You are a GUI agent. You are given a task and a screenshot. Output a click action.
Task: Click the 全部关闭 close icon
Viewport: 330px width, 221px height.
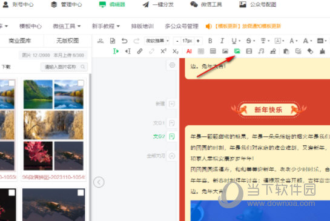coord(172,156)
